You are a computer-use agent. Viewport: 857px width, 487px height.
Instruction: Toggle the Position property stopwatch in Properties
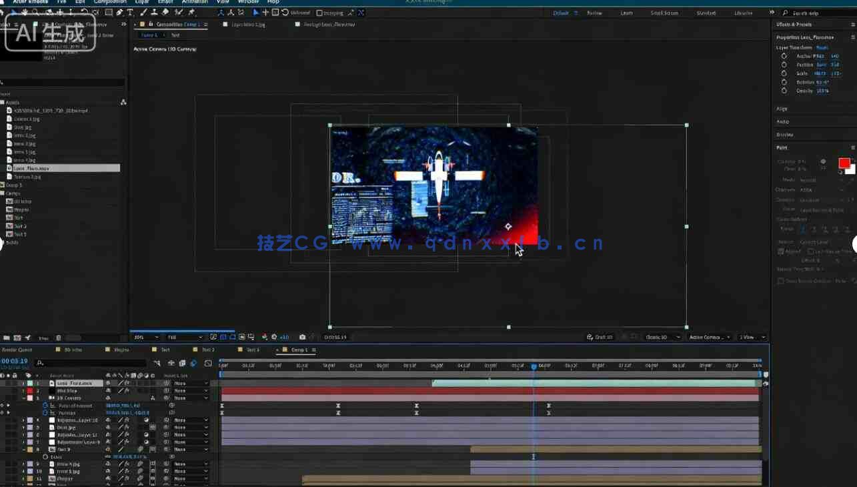pyautogui.click(x=784, y=65)
